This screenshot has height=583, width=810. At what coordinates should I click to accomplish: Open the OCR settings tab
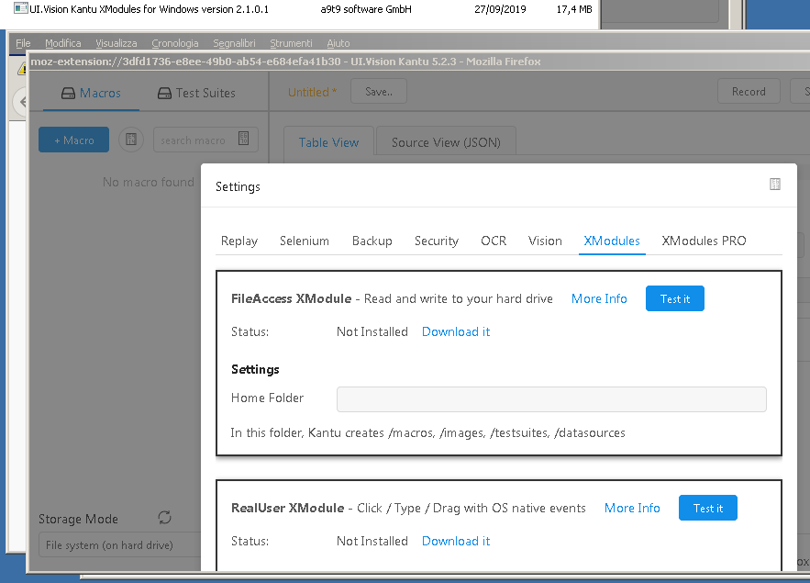pos(494,241)
